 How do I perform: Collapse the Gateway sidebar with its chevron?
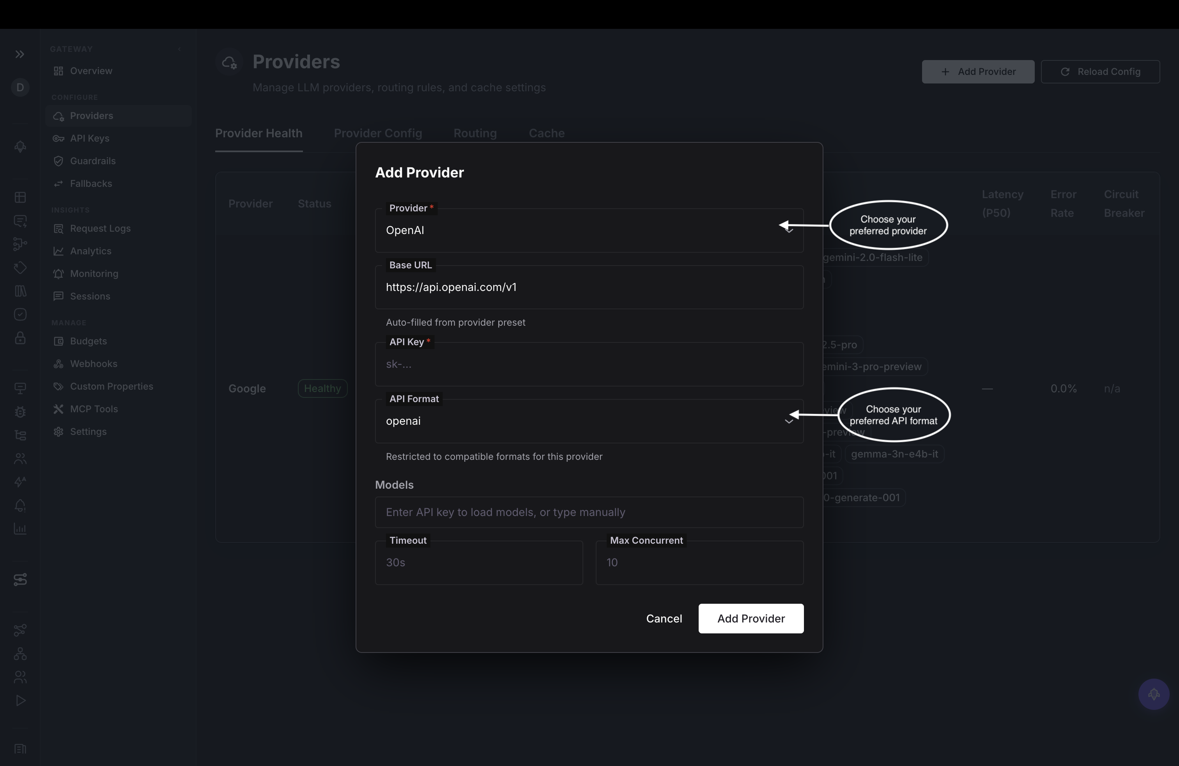179,49
